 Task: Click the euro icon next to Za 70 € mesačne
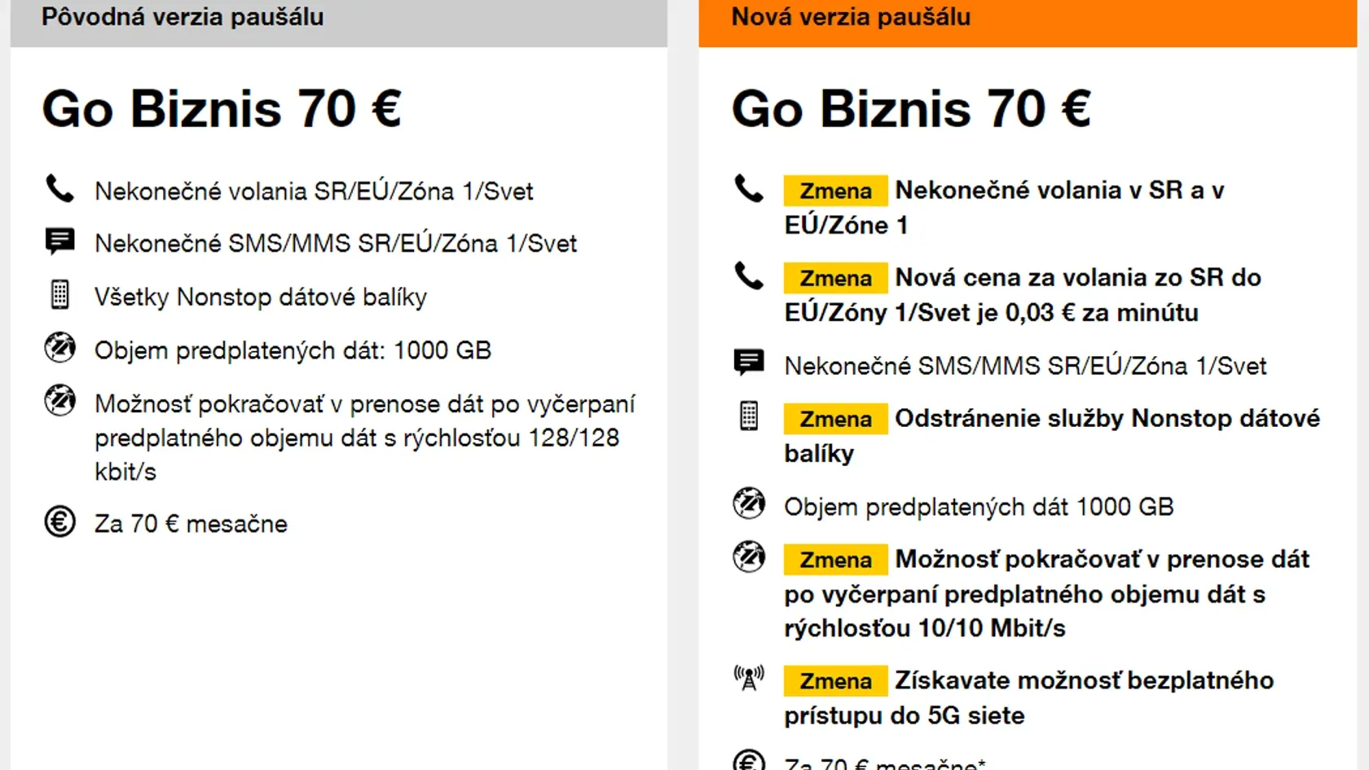point(59,521)
